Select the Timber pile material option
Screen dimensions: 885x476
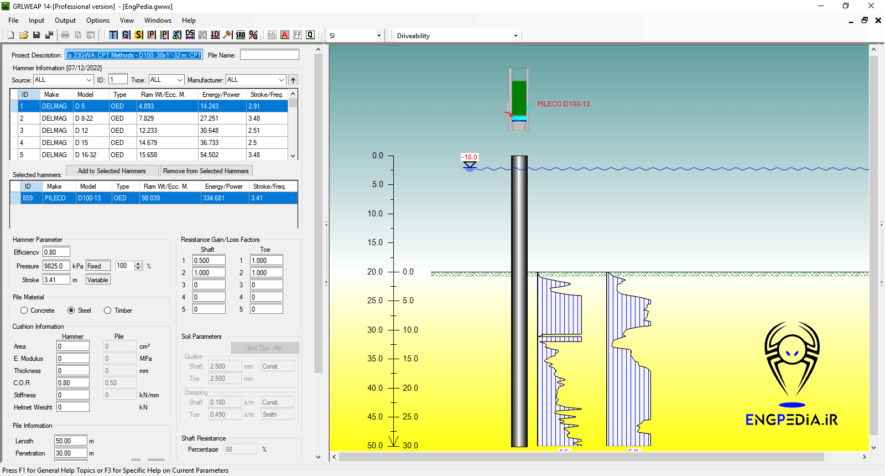click(118, 311)
